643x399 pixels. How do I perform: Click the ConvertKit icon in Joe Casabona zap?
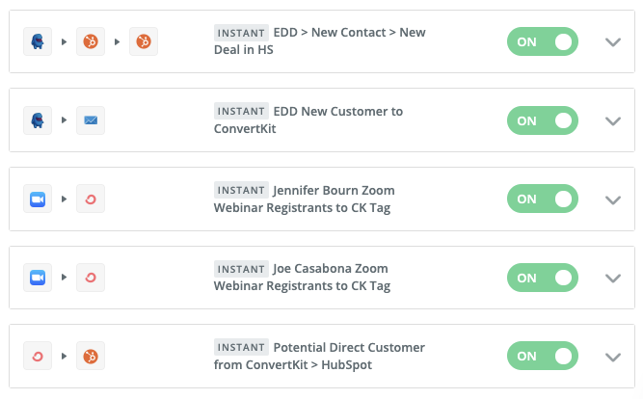click(x=91, y=278)
